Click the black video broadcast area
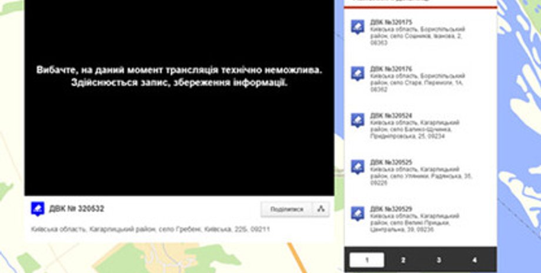Viewport: 541px width, 273px height. [x=179, y=135]
